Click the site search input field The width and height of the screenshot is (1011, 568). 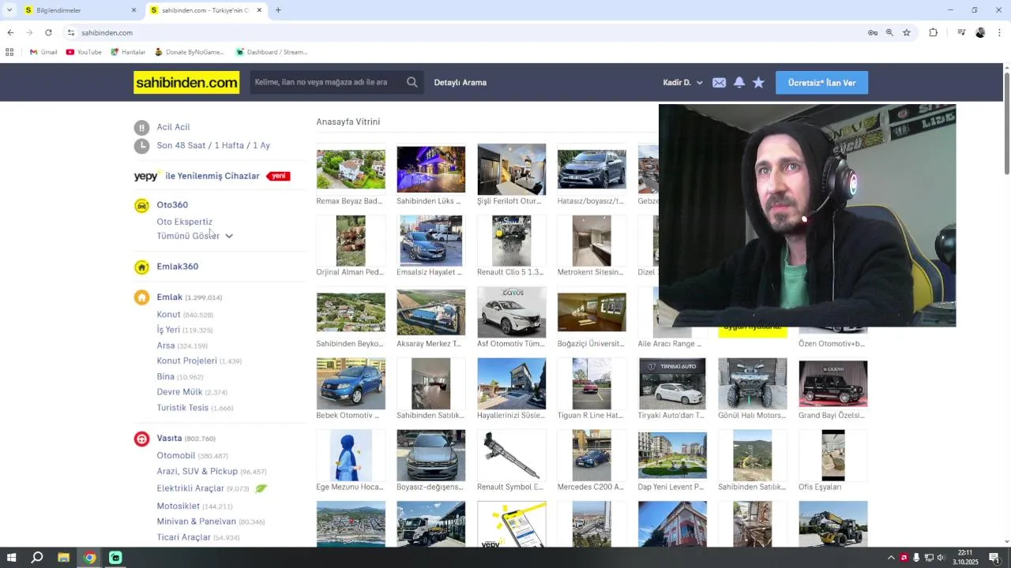point(326,82)
